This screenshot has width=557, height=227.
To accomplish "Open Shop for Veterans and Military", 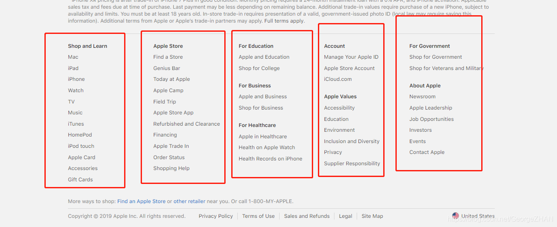I will pos(446,68).
